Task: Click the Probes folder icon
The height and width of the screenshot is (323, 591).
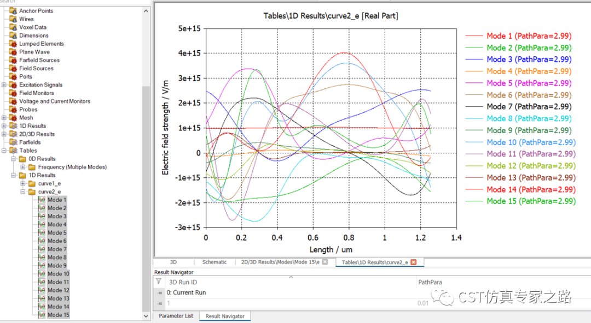Action: pos(13,110)
